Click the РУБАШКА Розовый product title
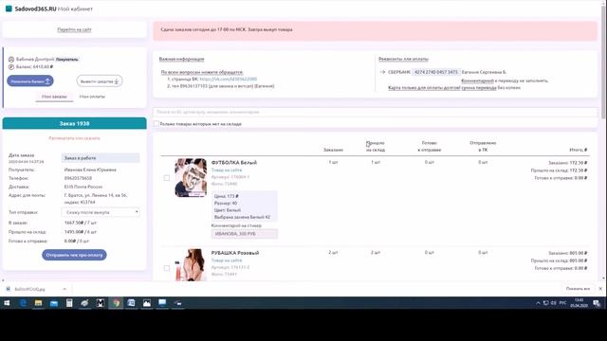The width and height of the screenshot is (607, 341). [235, 253]
